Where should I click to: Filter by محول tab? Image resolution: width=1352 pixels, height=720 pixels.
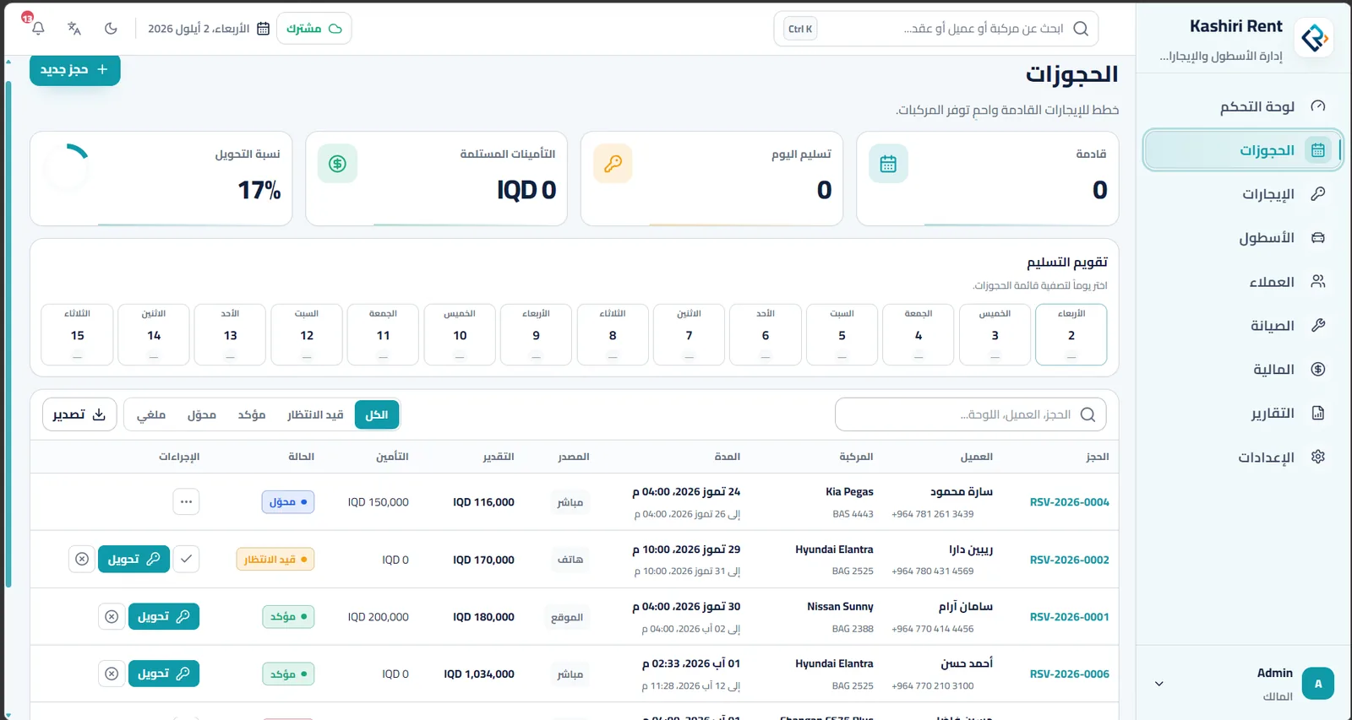(202, 414)
